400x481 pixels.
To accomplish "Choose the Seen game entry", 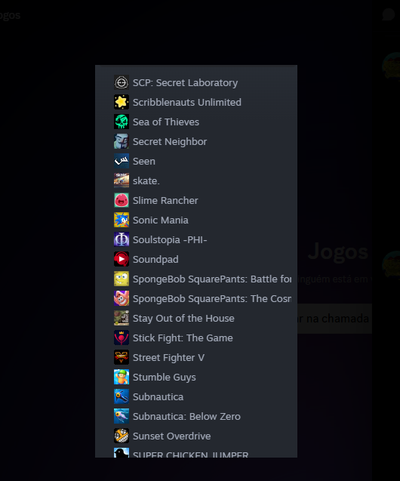I will pyautogui.click(x=196, y=161).
